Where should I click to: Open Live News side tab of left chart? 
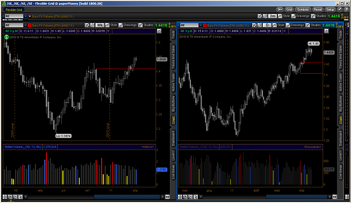[x=174, y=172]
